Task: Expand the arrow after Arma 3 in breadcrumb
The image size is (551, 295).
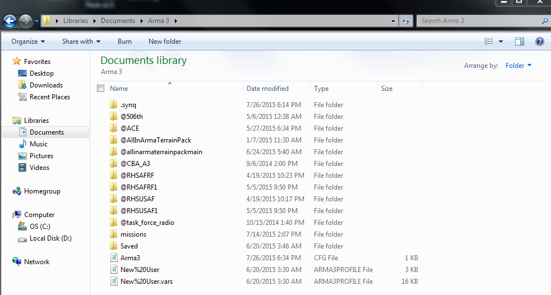Action: pyautogui.click(x=175, y=21)
